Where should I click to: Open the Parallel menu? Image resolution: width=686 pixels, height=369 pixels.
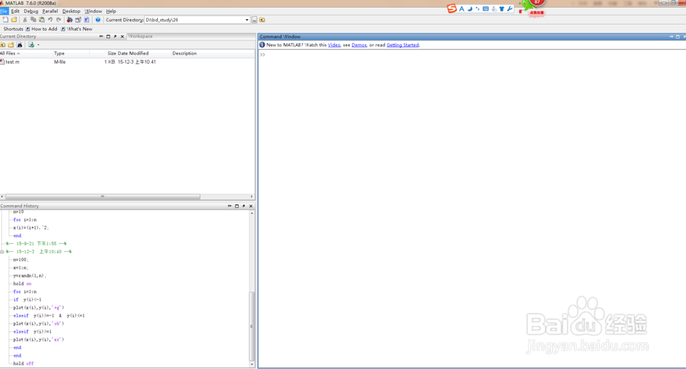[50, 11]
